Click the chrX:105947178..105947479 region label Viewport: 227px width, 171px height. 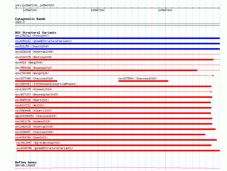[34, 5]
